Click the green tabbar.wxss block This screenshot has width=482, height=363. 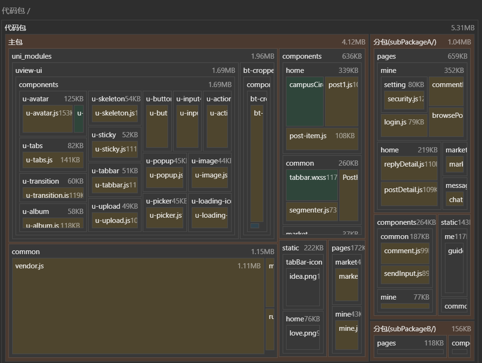click(x=312, y=185)
